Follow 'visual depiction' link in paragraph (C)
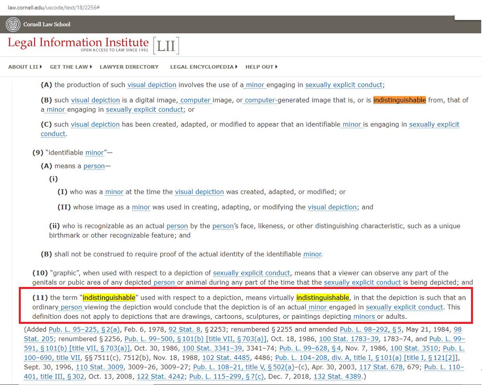The width and height of the screenshot is (482, 385). point(96,125)
